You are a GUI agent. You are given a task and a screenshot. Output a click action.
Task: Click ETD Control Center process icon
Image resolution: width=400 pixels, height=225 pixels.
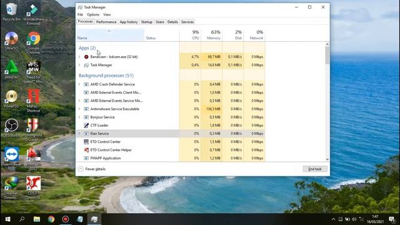point(86,142)
